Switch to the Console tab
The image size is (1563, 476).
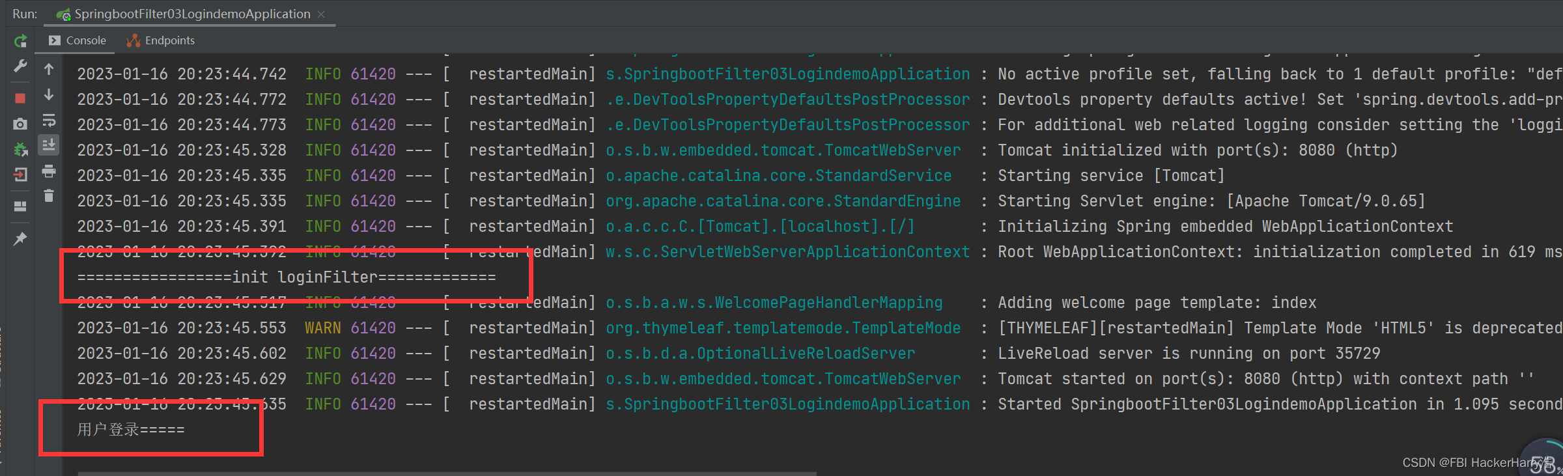pyautogui.click(x=77, y=40)
